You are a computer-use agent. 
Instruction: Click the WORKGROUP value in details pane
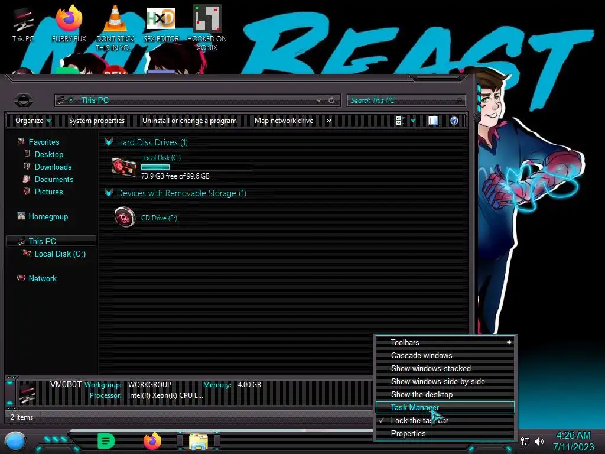pos(149,384)
